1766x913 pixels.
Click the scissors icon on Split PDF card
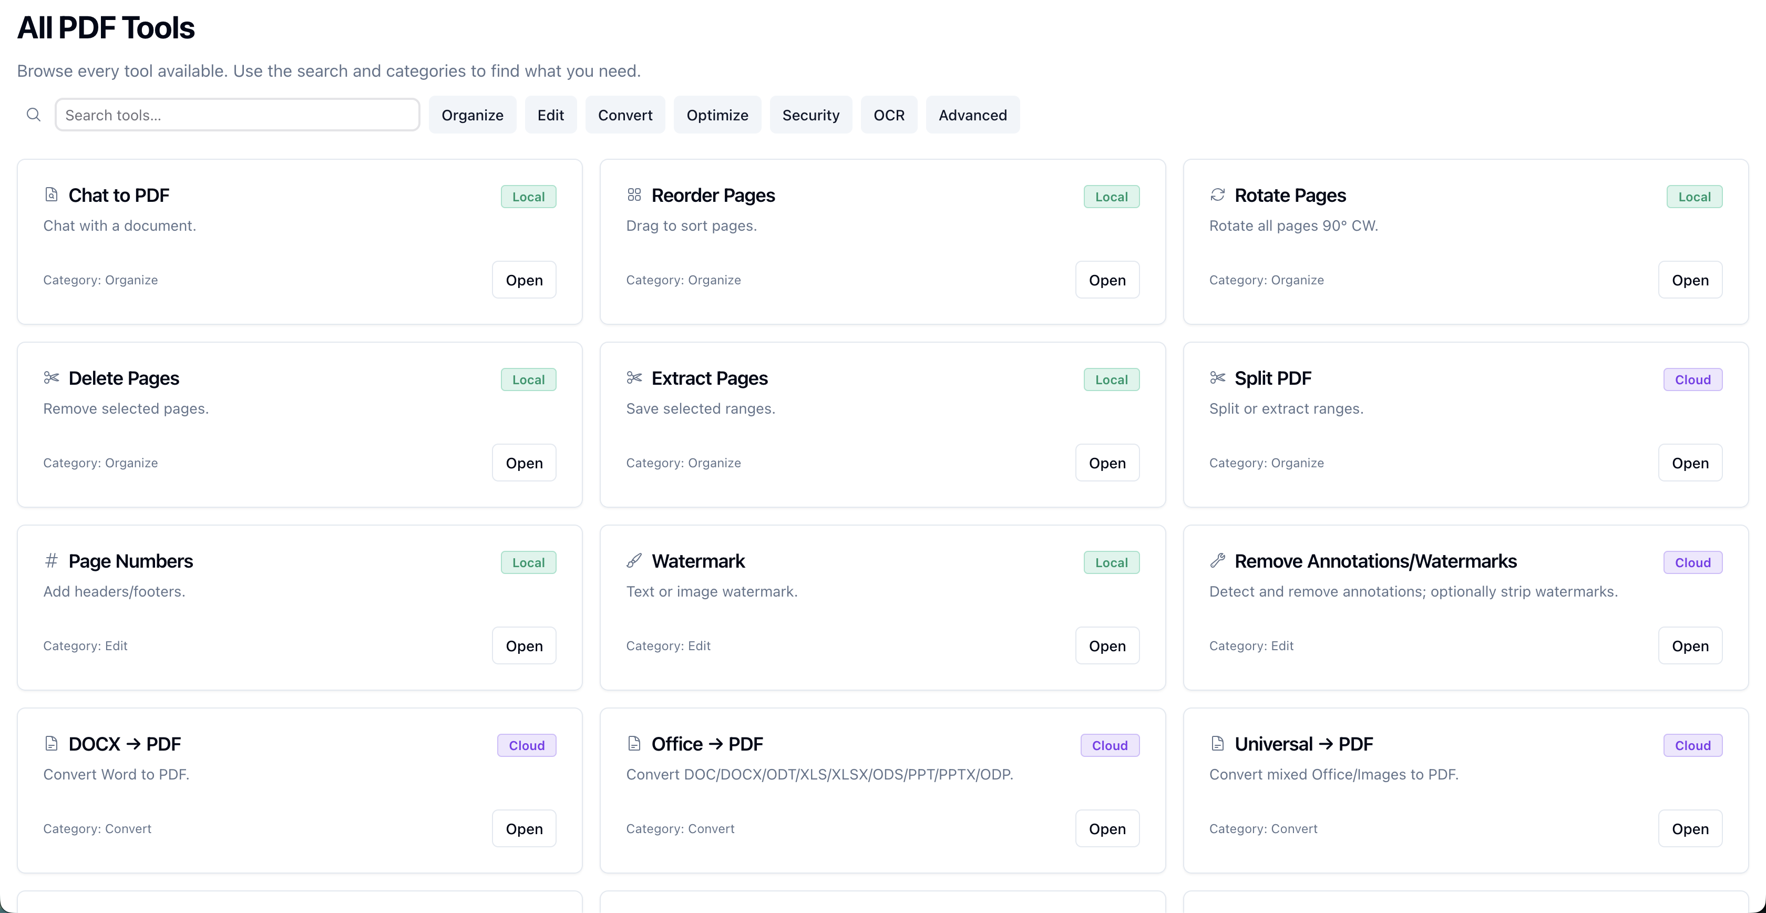1217,378
